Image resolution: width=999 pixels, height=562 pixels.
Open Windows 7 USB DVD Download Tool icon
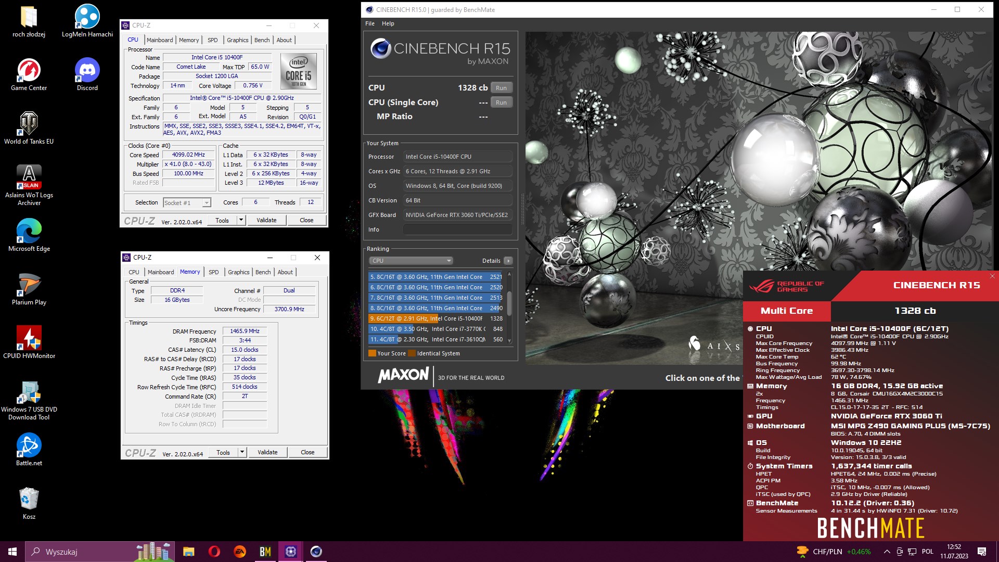[x=29, y=400]
